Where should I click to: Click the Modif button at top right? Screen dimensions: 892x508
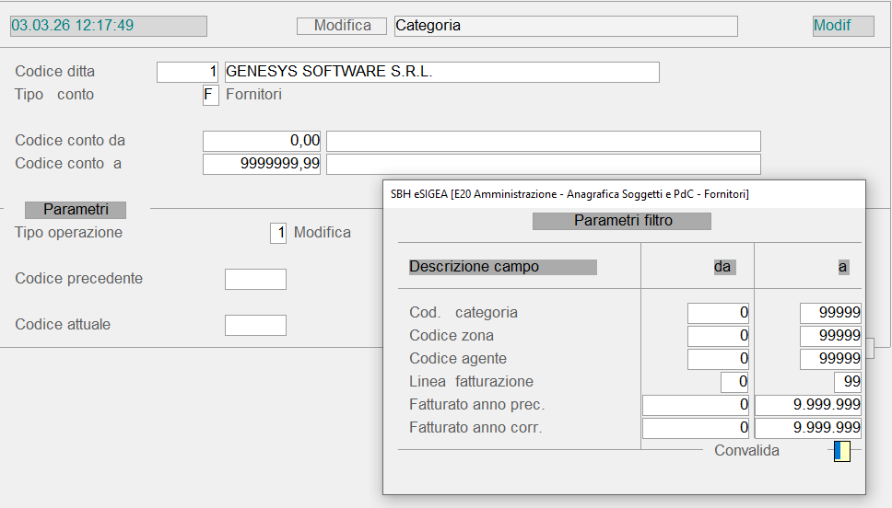(x=842, y=26)
